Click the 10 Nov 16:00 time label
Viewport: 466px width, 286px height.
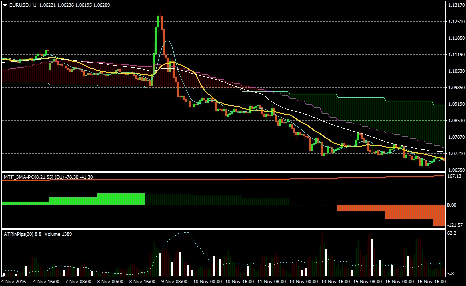[x=240, y=281]
